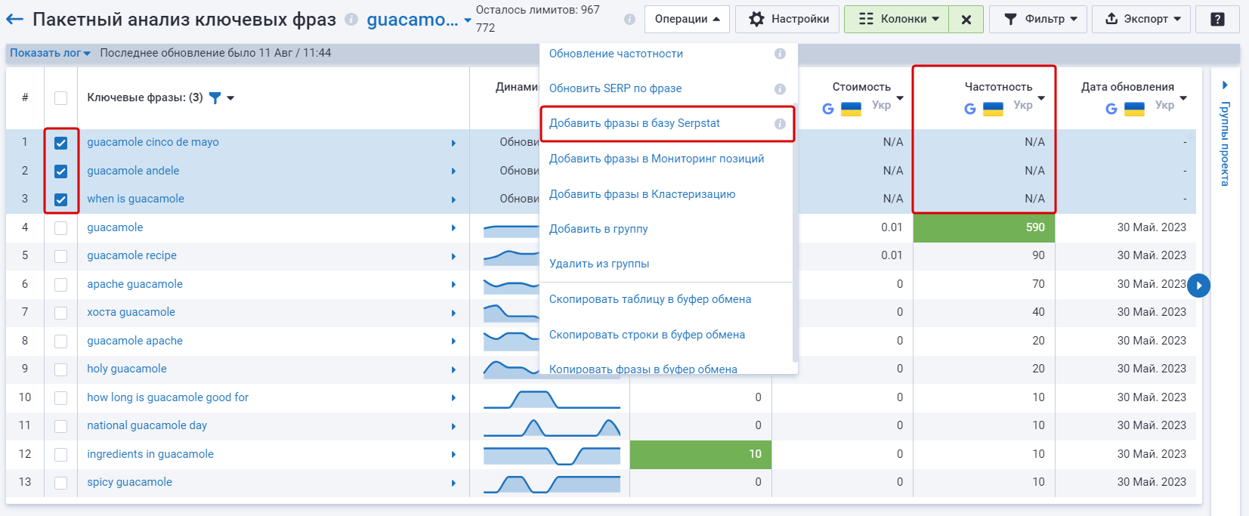Click the Частотность column header text

click(x=998, y=87)
